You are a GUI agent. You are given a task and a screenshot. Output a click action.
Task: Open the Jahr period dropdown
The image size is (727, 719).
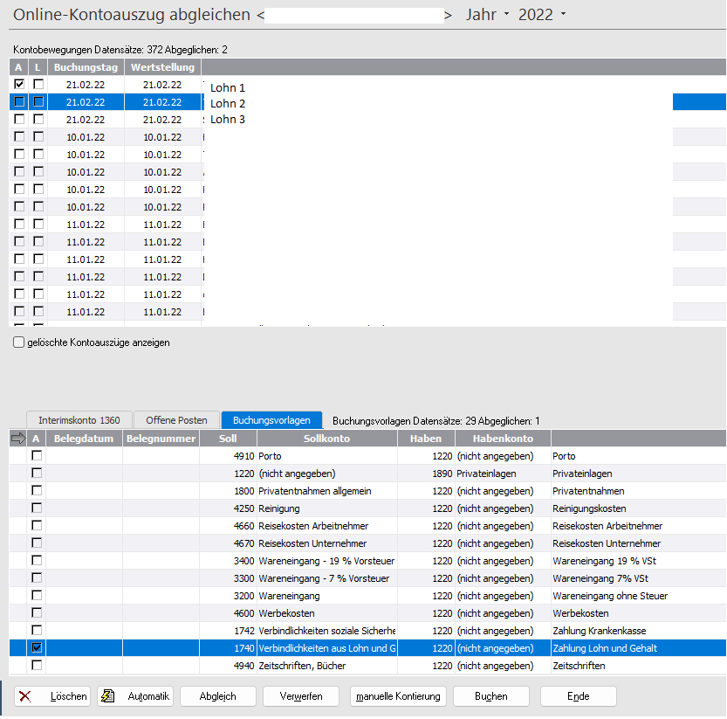click(506, 14)
